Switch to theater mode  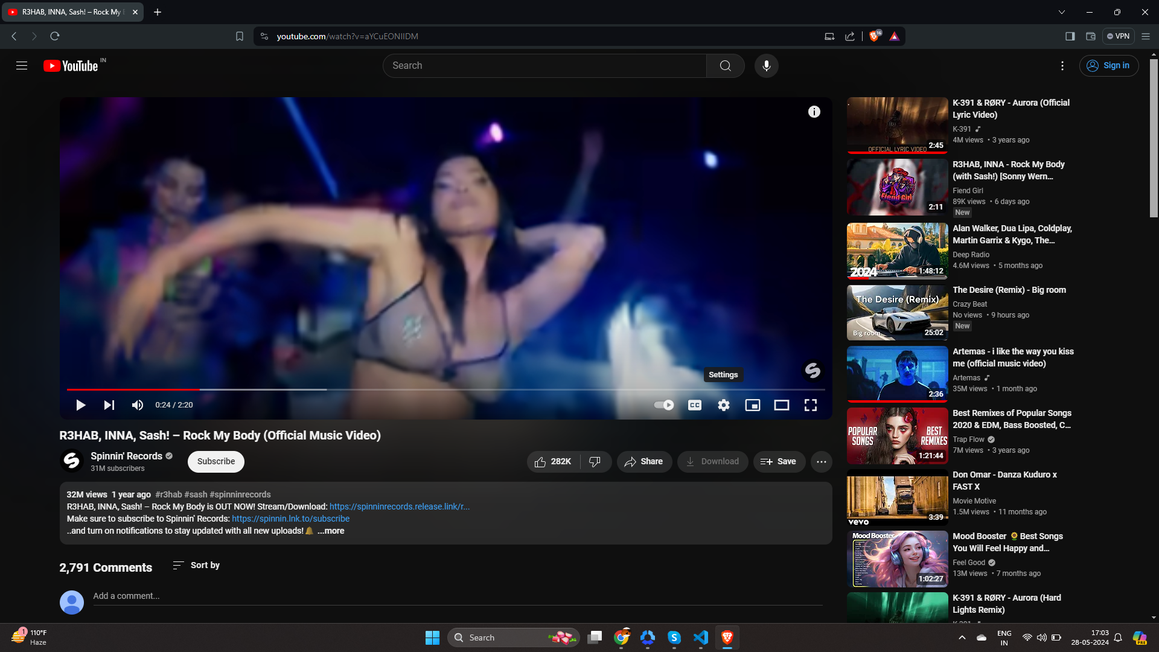(x=782, y=405)
